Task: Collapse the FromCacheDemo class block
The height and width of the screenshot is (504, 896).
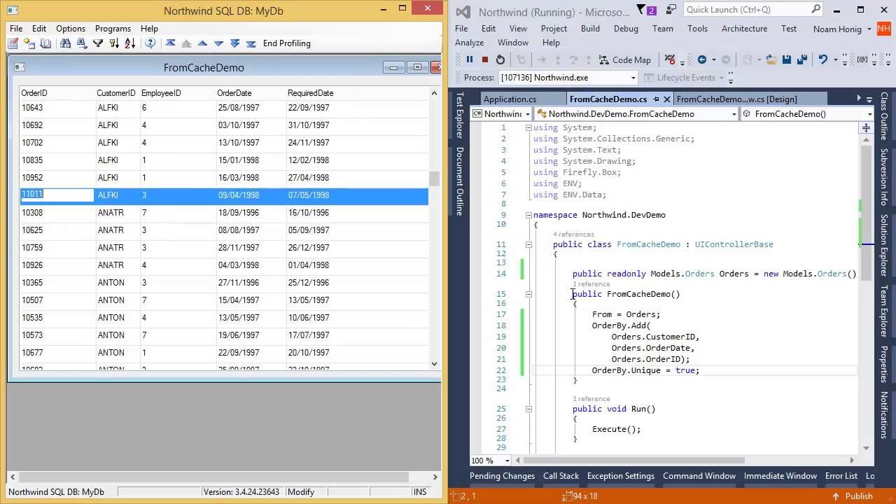Action: tap(528, 244)
